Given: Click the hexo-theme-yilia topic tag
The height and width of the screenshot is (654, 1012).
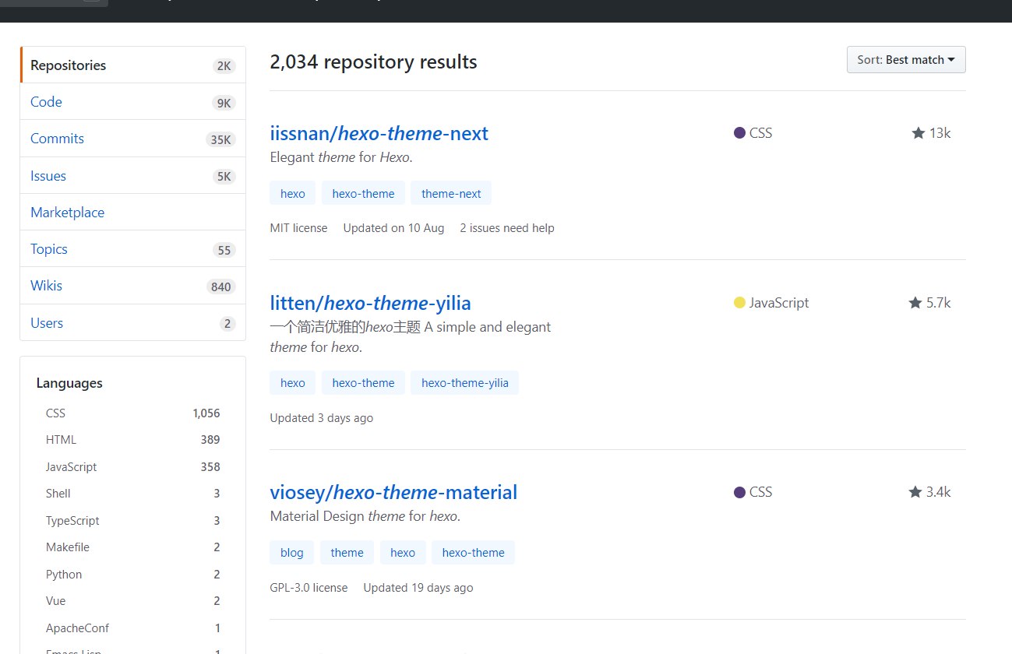Looking at the screenshot, I should [x=465, y=383].
